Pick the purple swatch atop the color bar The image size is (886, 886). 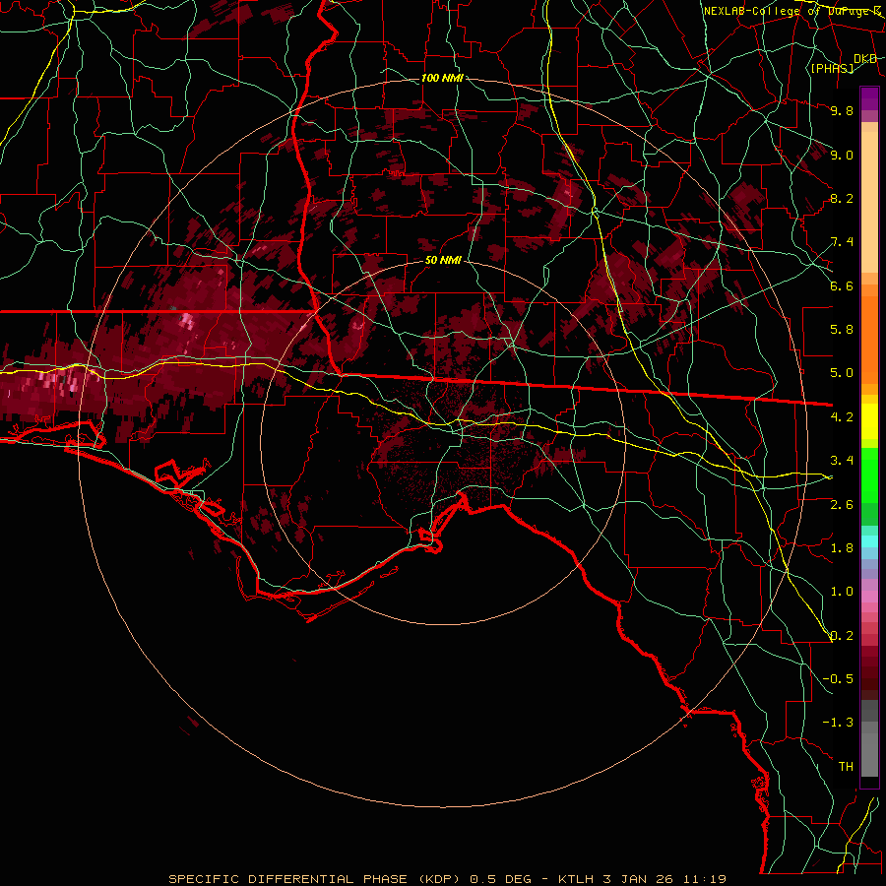[869, 98]
